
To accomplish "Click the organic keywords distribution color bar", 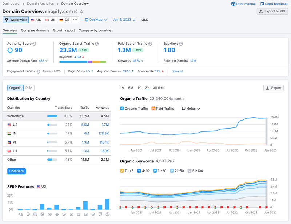I will pos(83,62).
